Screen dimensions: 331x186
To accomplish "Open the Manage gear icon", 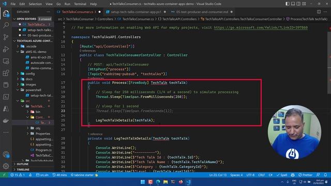I will coord(6,166).
